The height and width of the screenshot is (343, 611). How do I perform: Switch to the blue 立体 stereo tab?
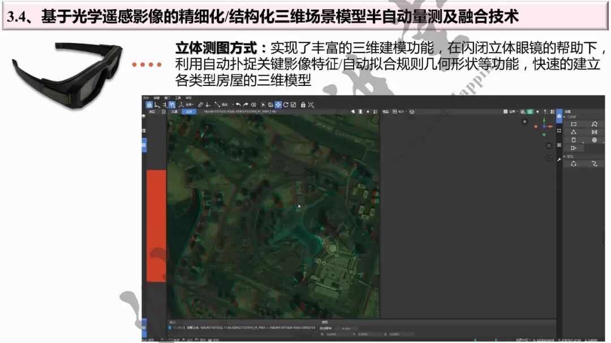click(189, 112)
